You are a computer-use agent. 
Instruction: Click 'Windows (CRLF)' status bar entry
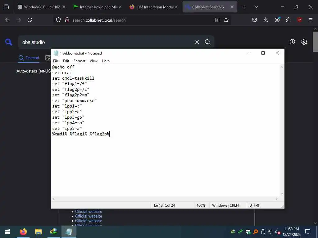225,205
